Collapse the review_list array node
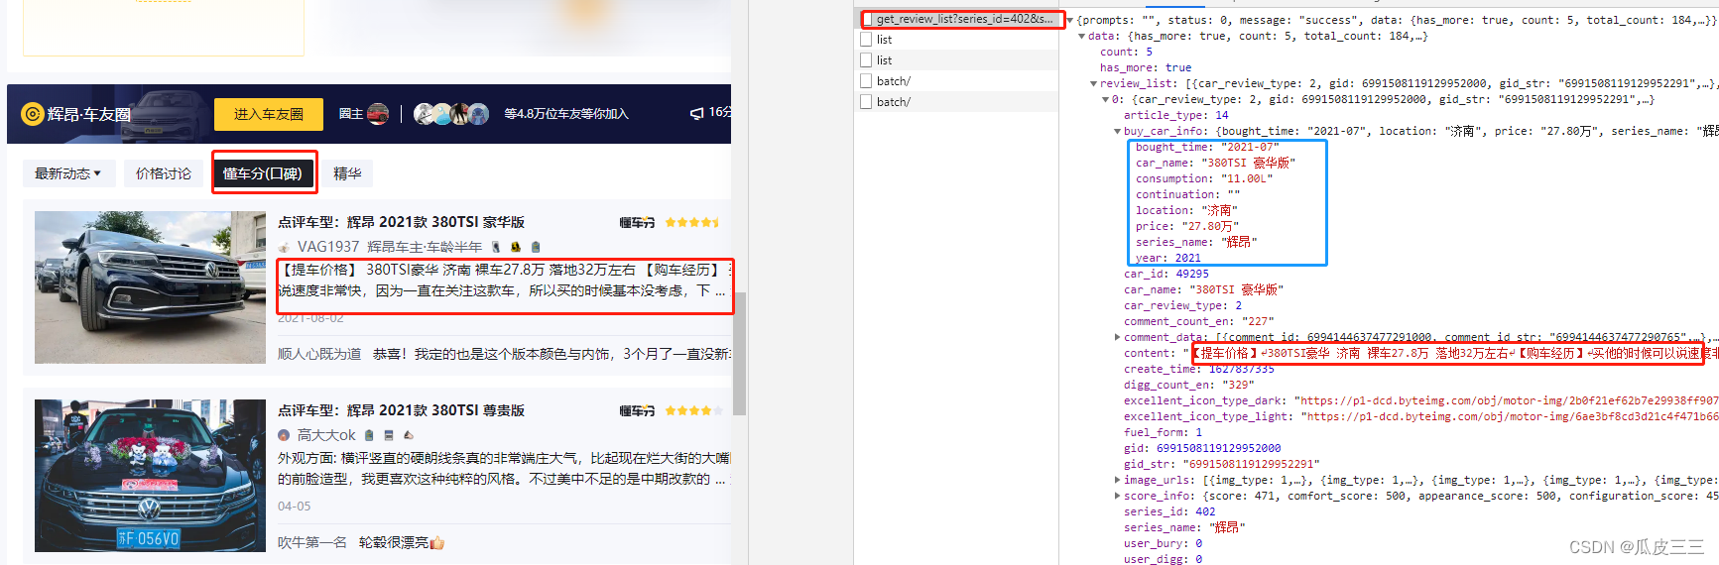Viewport: 1719px width, 565px height. [1094, 83]
